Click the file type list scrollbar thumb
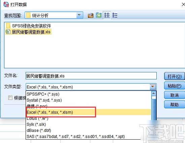Screen dimensions: 185x143 154,98
